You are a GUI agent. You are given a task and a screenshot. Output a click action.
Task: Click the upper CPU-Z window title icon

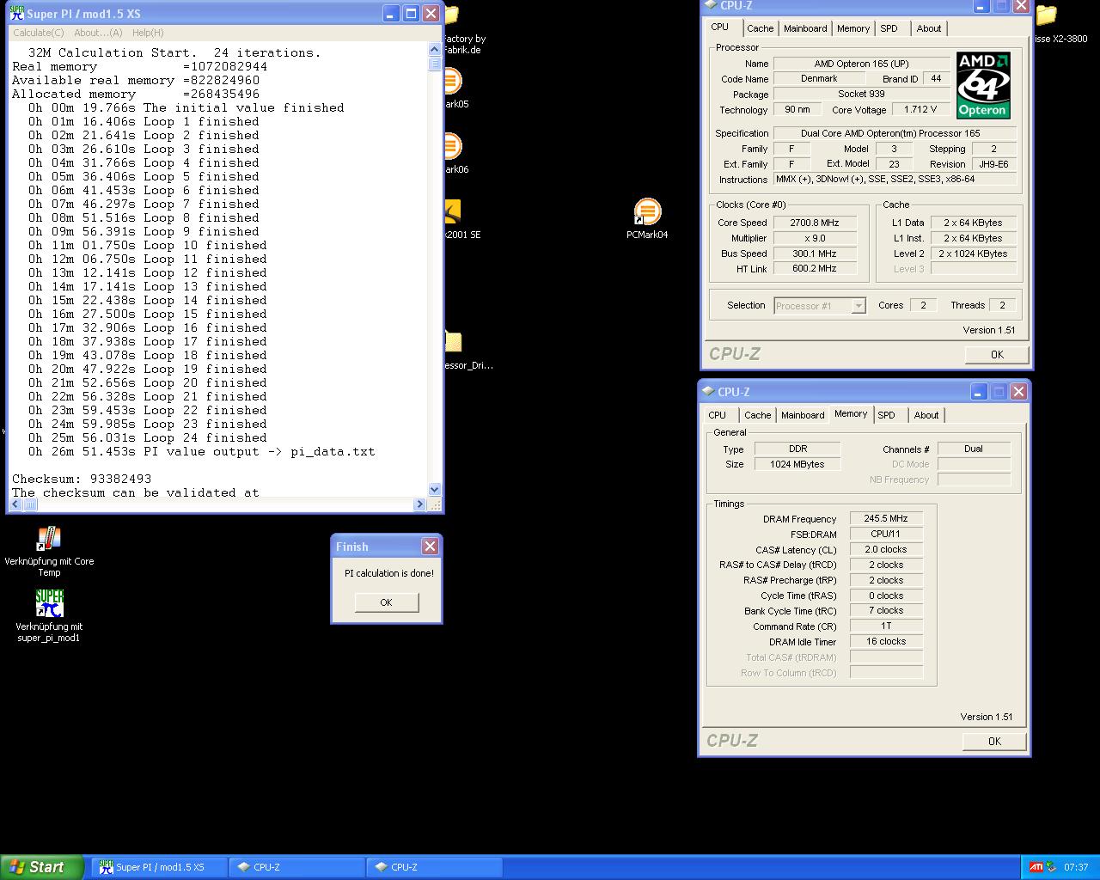point(710,5)
